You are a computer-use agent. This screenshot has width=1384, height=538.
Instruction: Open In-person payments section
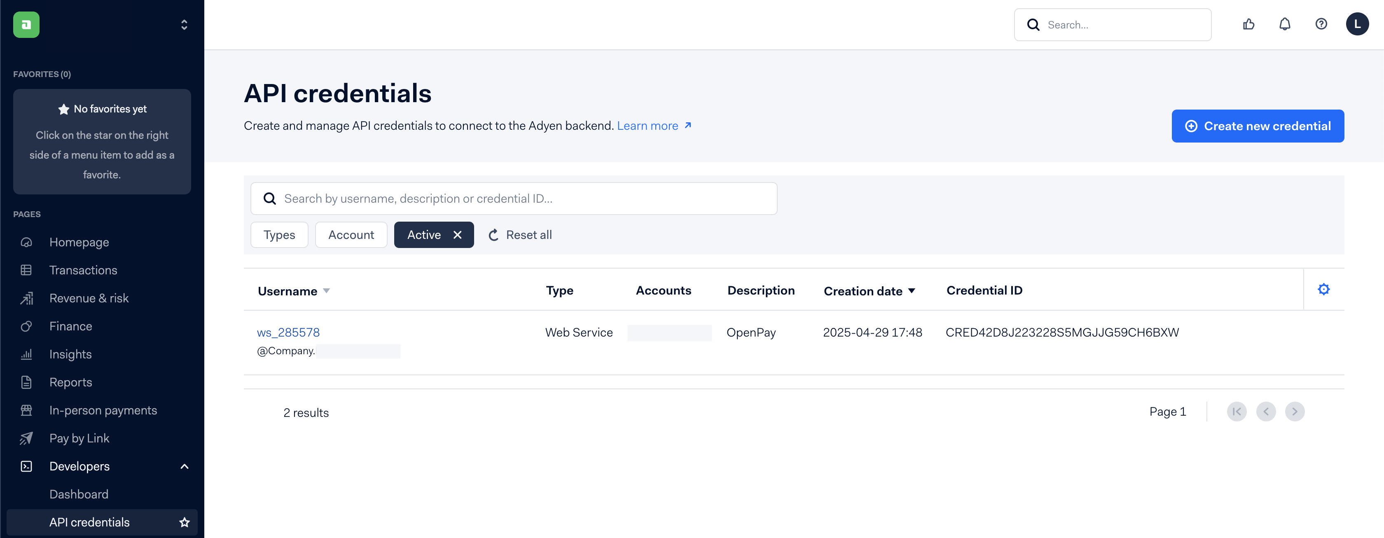pyautogui.click(x=103, y=410)
